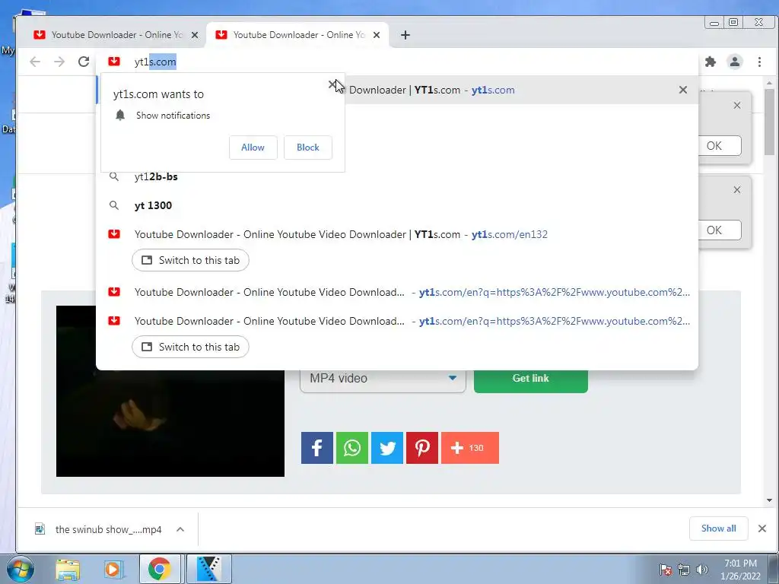
Task: Click the vertical scrollbar thumb
Action: click(770, 122)
